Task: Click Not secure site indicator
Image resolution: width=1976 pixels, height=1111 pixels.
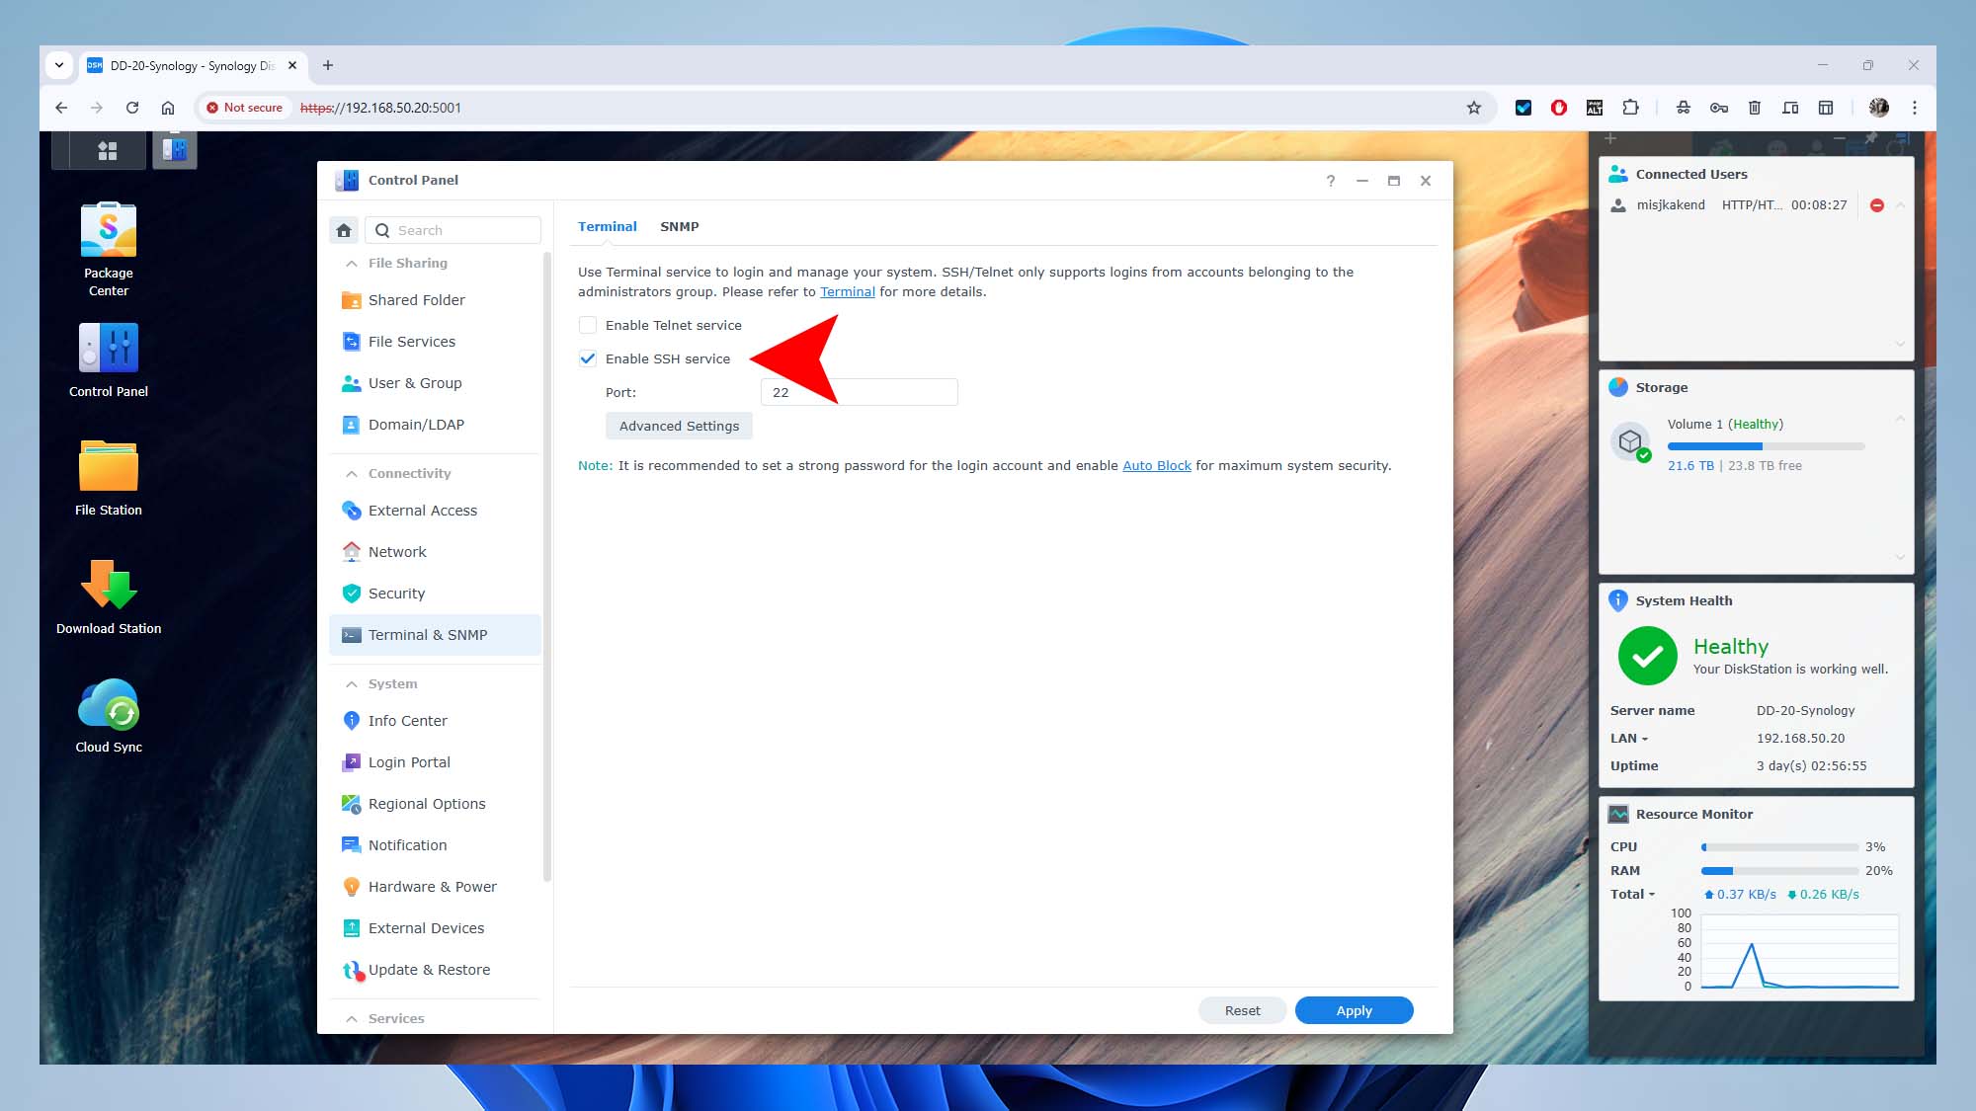Action: 245,108
